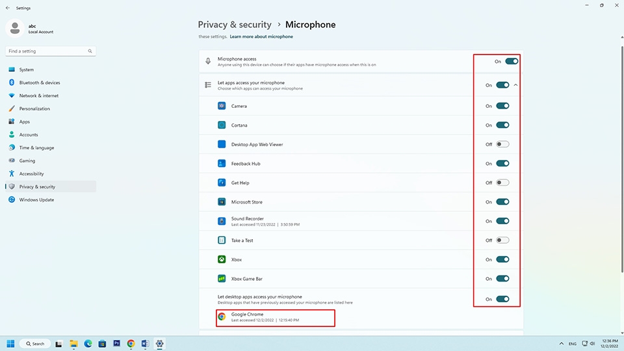Open the clock and date flyout

tap(610, 343)
